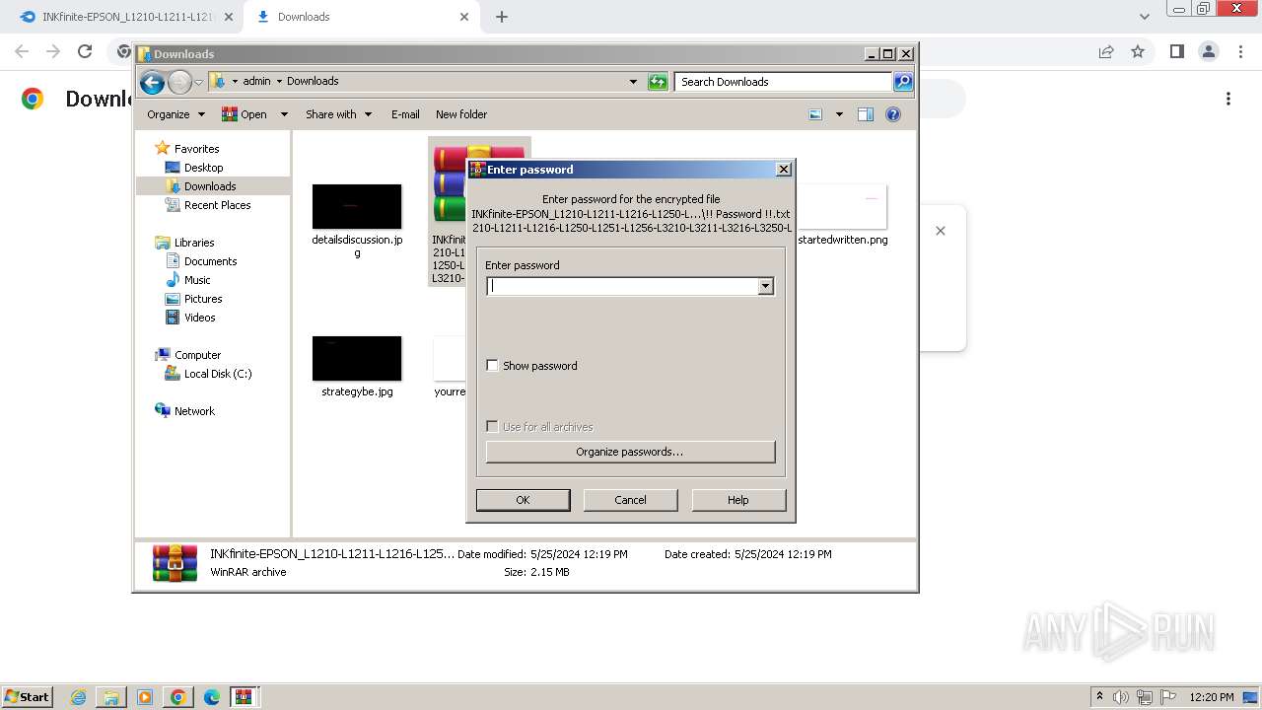Toggle Chrome side panel icon
Viewport: 1262px width, 710px height.
[x=1176, y=51]
